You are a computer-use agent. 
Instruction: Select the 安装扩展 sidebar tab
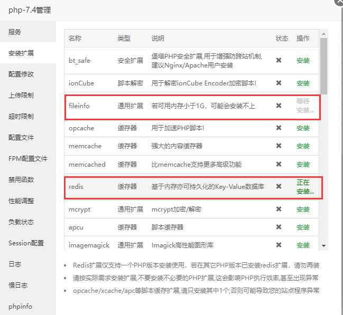pyautogui.click(x=28, y=53)
